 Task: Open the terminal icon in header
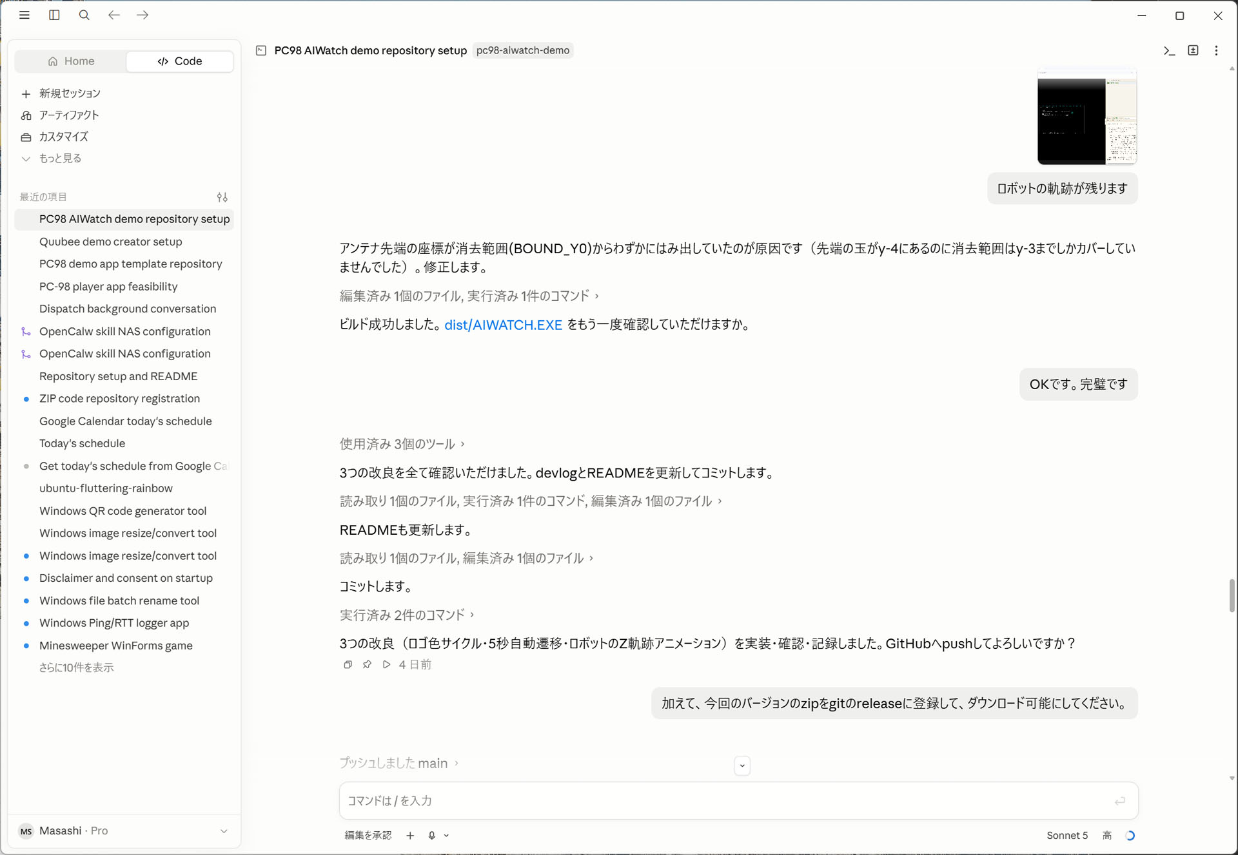[x=1169, y=50]
